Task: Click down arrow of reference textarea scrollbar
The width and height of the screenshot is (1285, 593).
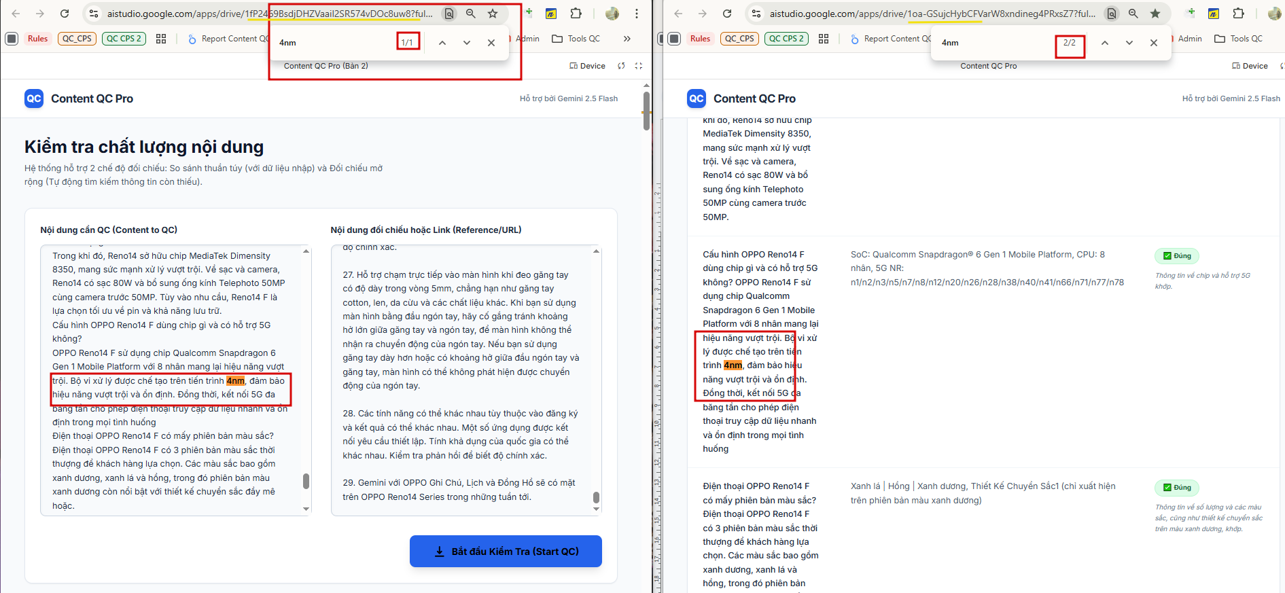Action: (596, 509)
